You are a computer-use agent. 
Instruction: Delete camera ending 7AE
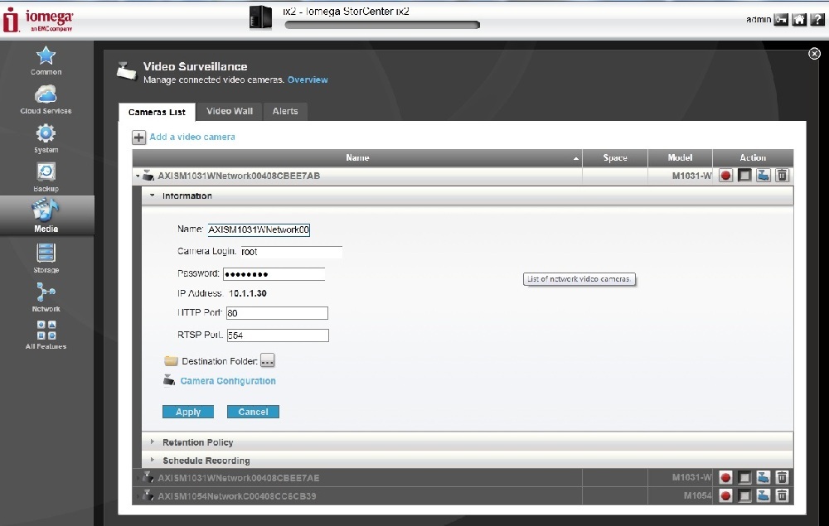782,478
